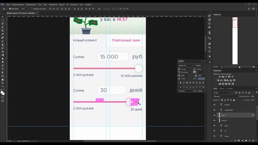Toggle faux bold in Character panel
The width and height of the screenshot is (258, 145).
(181, 83)
